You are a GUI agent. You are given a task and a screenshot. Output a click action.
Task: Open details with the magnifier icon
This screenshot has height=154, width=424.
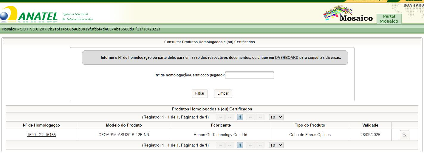pos(404,135)
